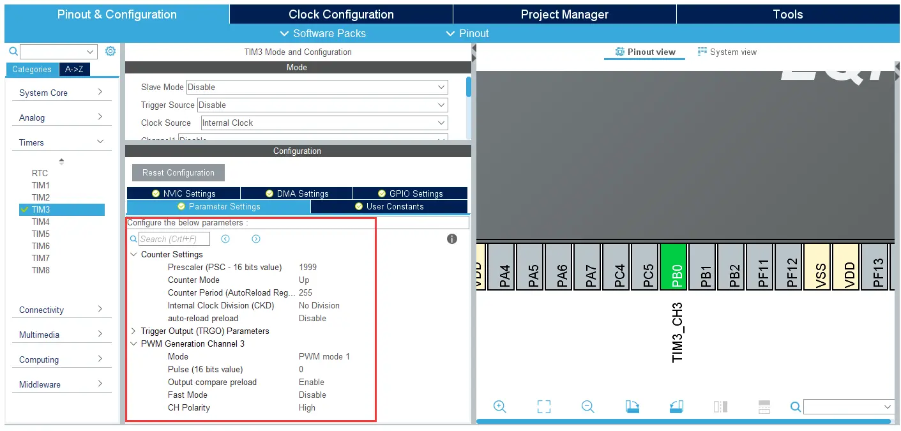Click the info icon in Parameter Settings
901x431 pixels.
[x=452, y=239]
